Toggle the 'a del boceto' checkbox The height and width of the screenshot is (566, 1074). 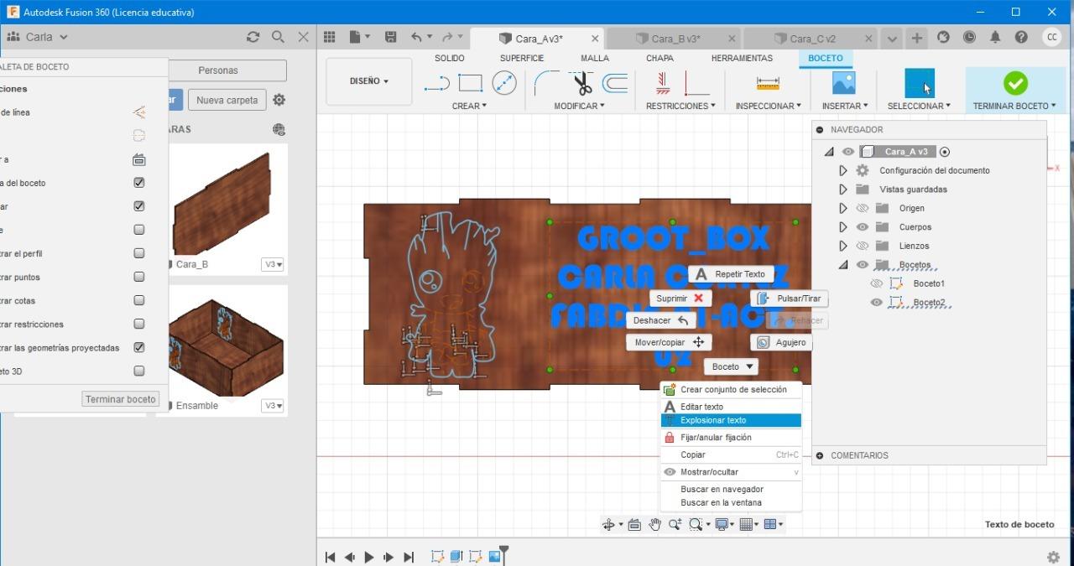pos(139,182)
